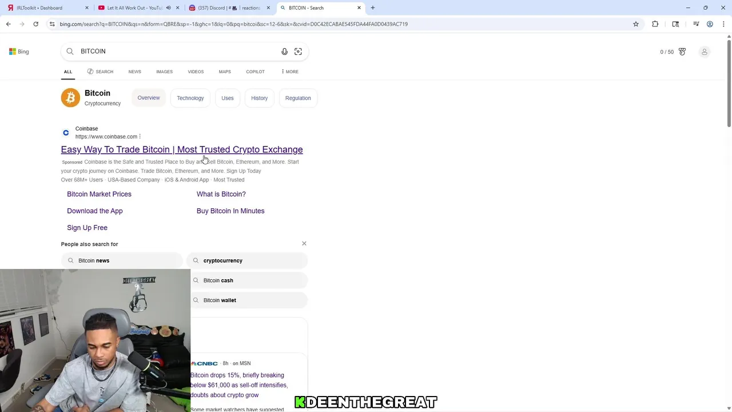Search for Bitcoin wallet suggestion
Viewport: 732px width, 412px height.
tap(247, 300)
